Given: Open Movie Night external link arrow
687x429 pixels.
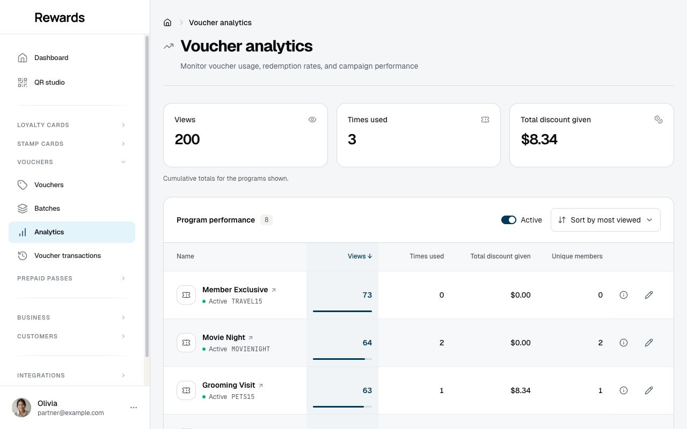Looking at the screenshot, I should tap(251, 338).
